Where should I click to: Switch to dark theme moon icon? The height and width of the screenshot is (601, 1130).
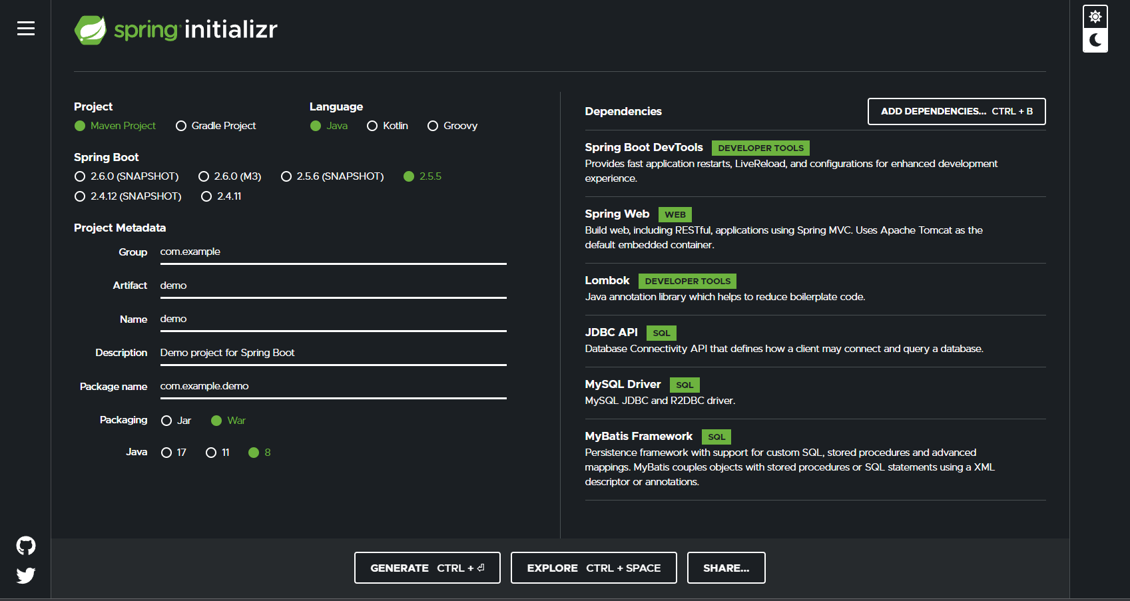point(1095,41)
